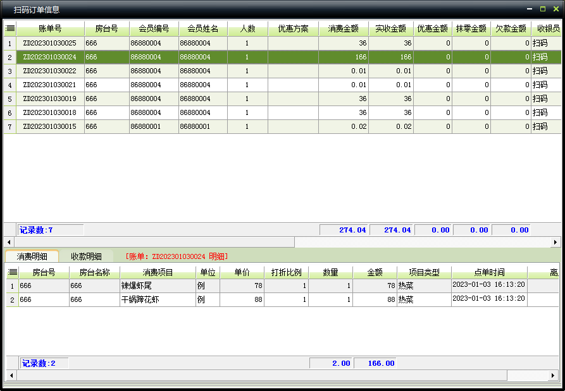565x391 pixels.
Task: Sort by the 消费金额 column header
Action: click(344, 28)
